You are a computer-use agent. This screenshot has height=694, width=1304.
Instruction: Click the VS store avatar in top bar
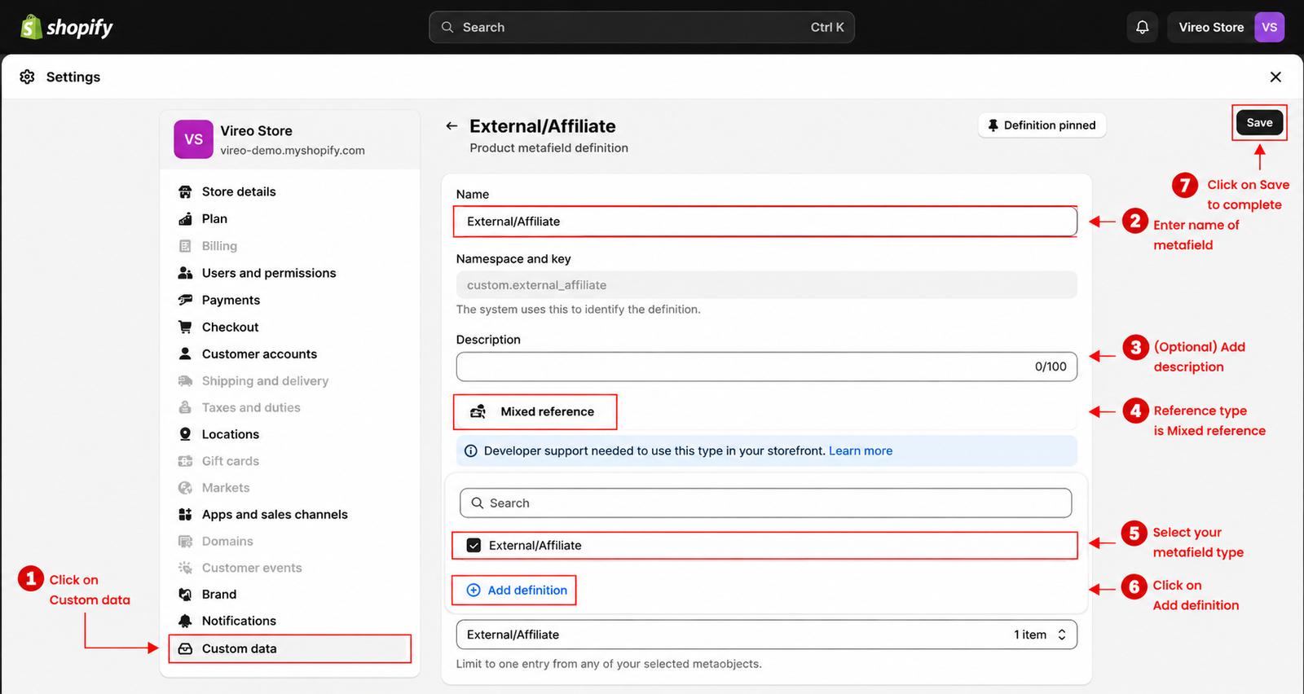point(1269,27)
